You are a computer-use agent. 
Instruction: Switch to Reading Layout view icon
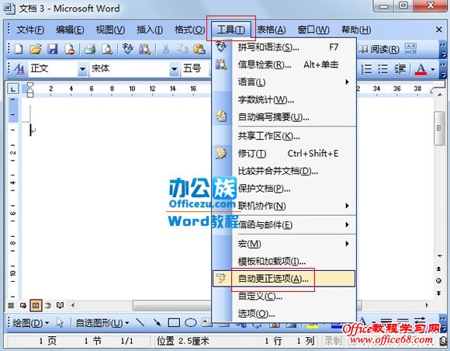[x=60, y=305]
